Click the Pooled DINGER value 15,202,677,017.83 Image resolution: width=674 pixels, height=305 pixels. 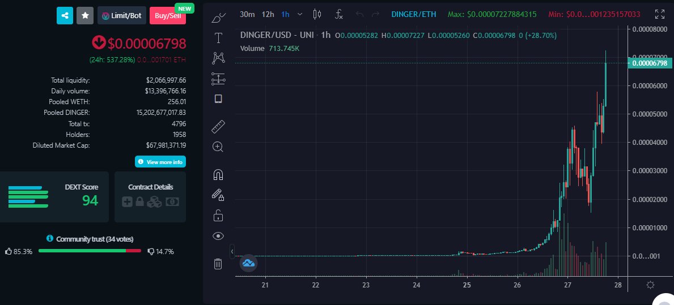coord(161,113)
